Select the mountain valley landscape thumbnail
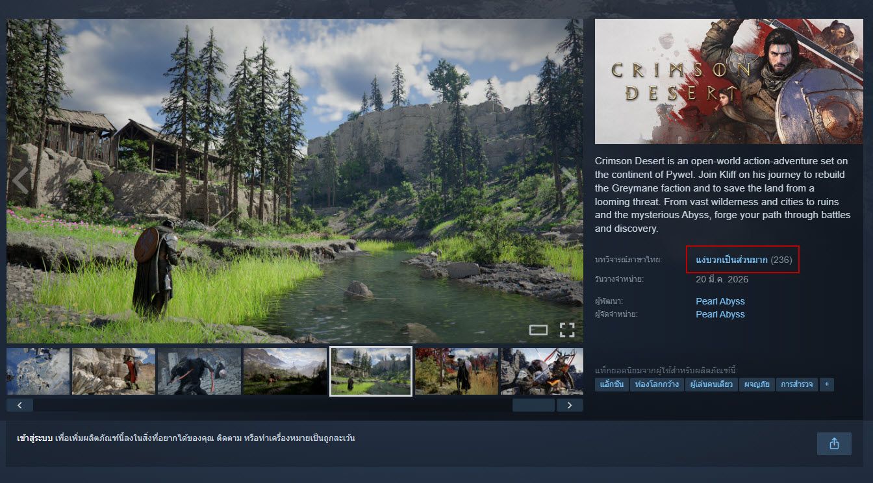This screenshot has width=873, height=483. click(285, 371)
